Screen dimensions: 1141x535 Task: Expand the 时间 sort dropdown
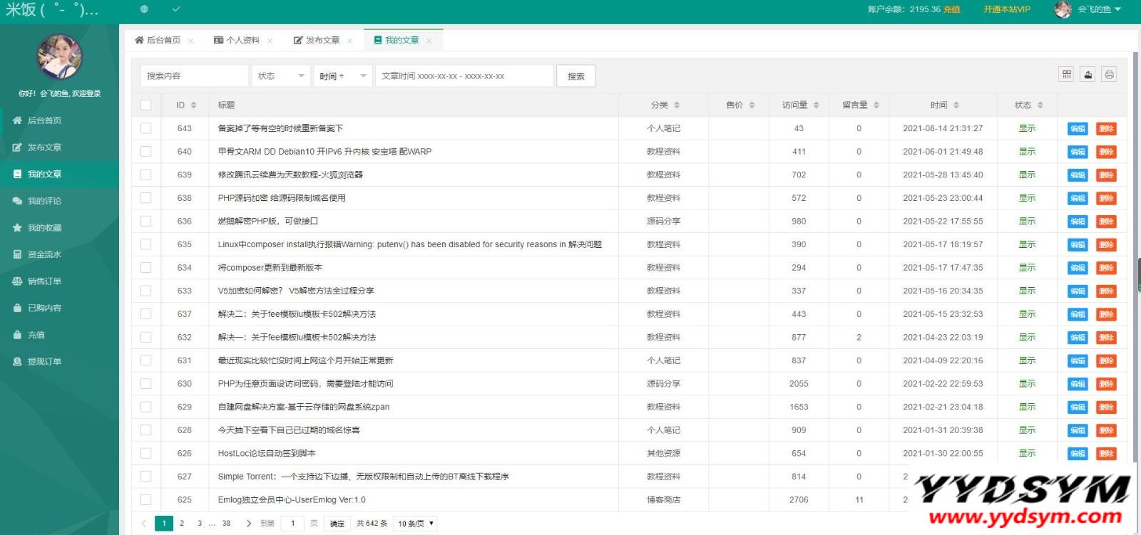tap(342, 76)
